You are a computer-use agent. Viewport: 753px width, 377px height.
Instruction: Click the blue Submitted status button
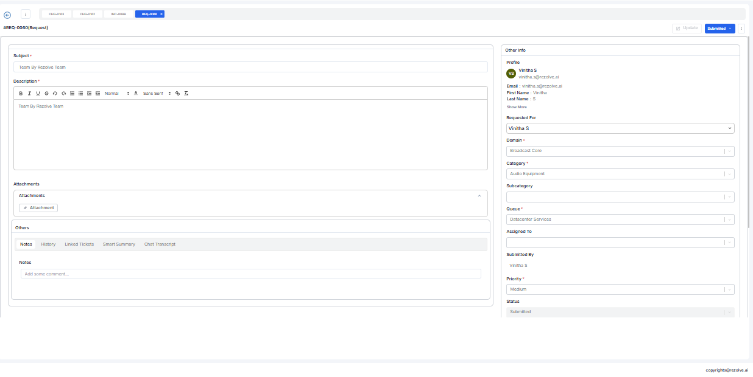pyautogui.click(x=719, y=28)
